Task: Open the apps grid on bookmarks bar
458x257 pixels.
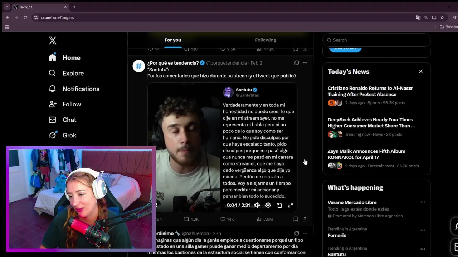Action: click(x=7, y=27)
